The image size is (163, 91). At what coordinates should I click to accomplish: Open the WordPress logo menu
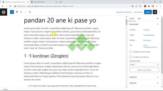(x=4, y=12)
